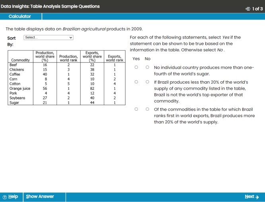Click the Production world rank column header
Image resolution: width=265 pixels, height=202 pixels.
tap(68, 58)
